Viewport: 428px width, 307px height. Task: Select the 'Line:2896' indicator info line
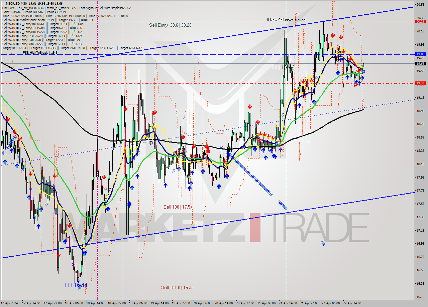click(x=67, y=8)
